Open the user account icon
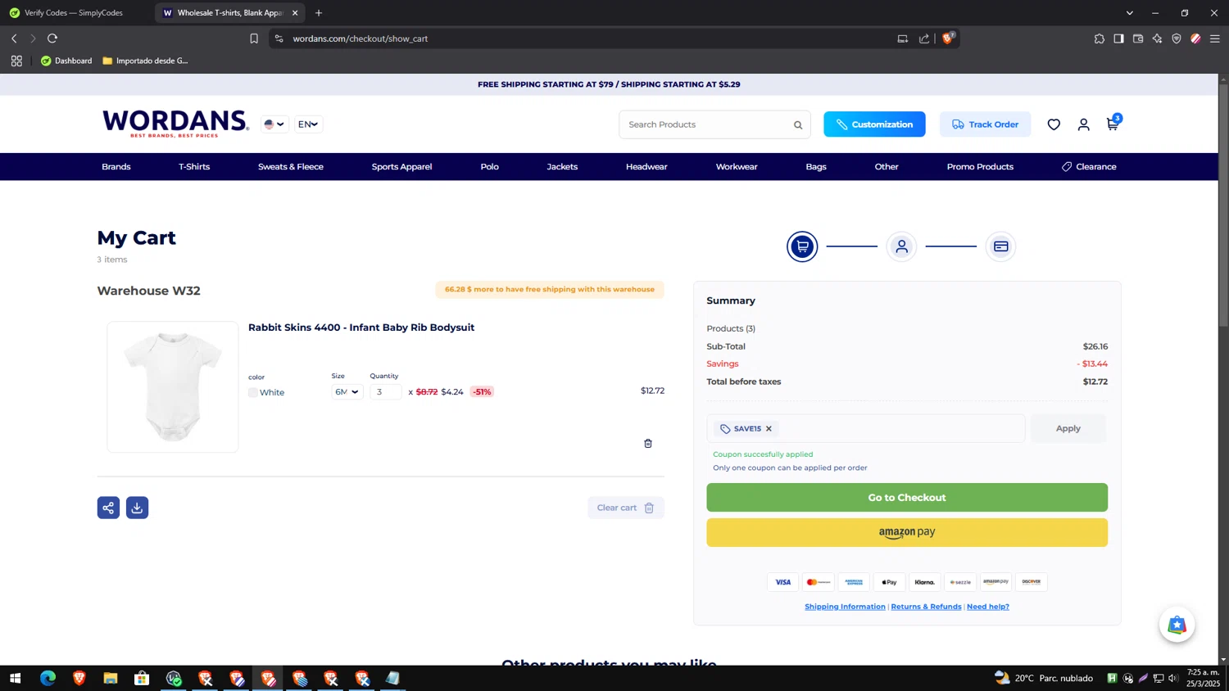 (1083, 124)
